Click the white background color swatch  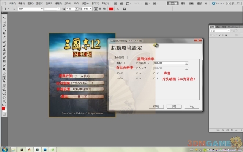pos(6,110)
